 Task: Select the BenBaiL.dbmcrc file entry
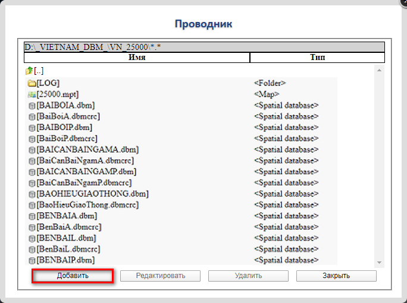tap(68, 249)
